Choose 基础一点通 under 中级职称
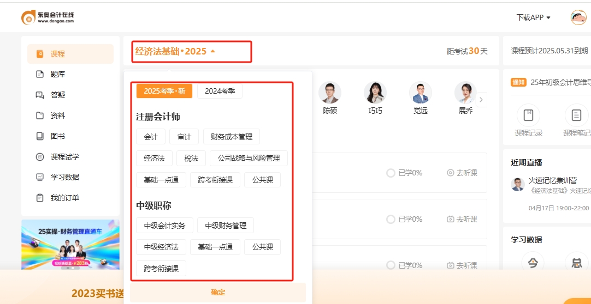Viewport: 591px width, 304px height. [215, 247]
